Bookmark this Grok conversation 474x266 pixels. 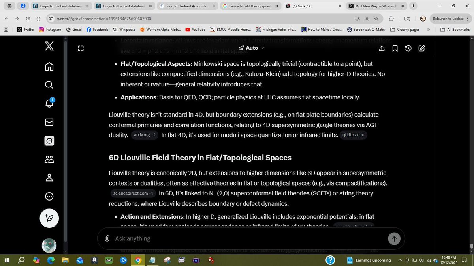click(x=395, y=48)
